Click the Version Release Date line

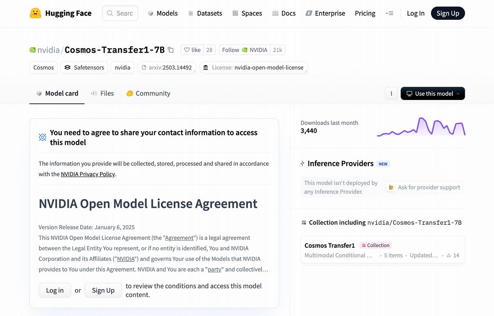point(87,227)
